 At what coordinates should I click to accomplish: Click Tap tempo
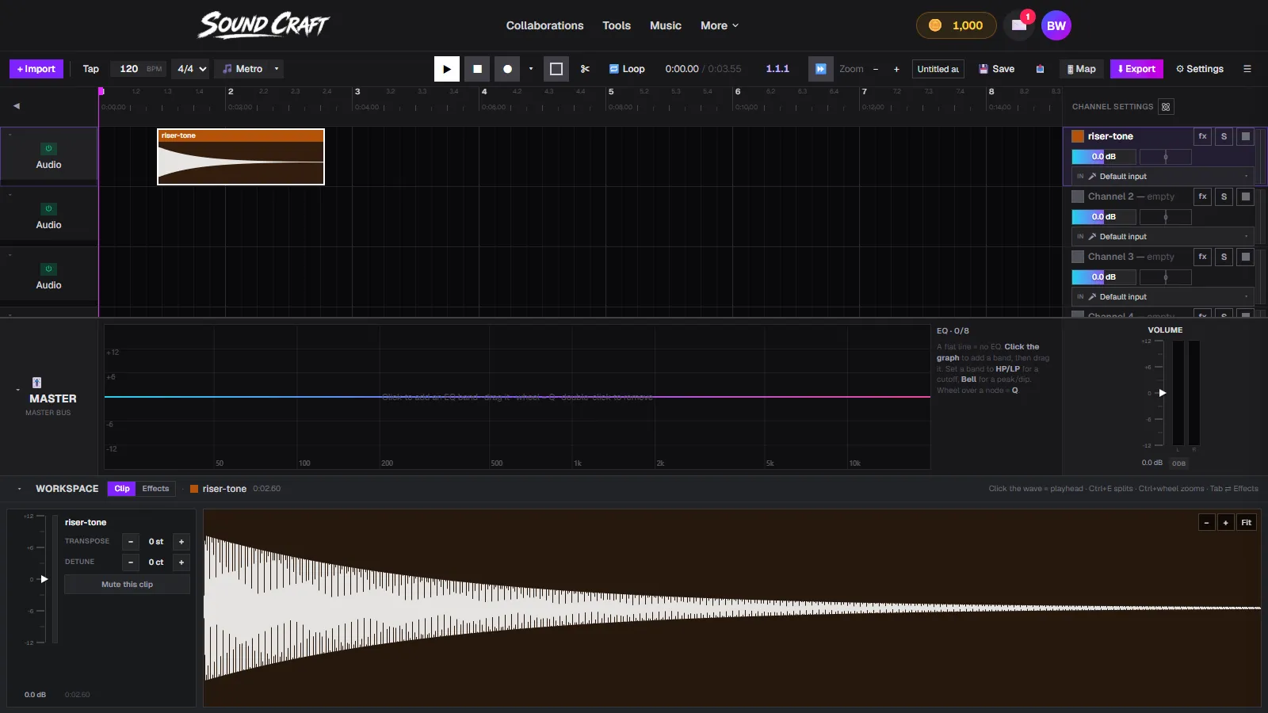(91, 69)
